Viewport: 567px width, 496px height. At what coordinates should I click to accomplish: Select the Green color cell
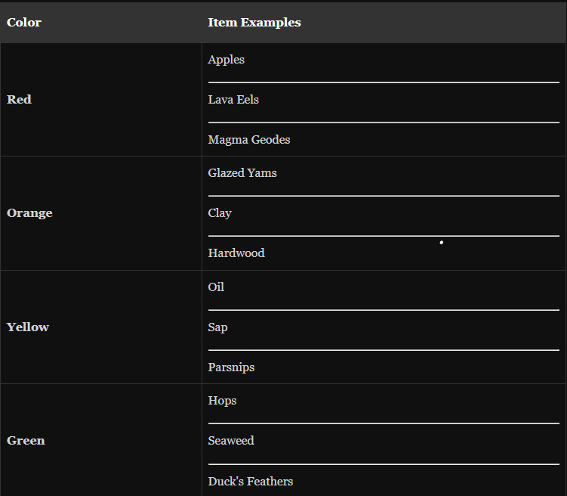point(26,441)
